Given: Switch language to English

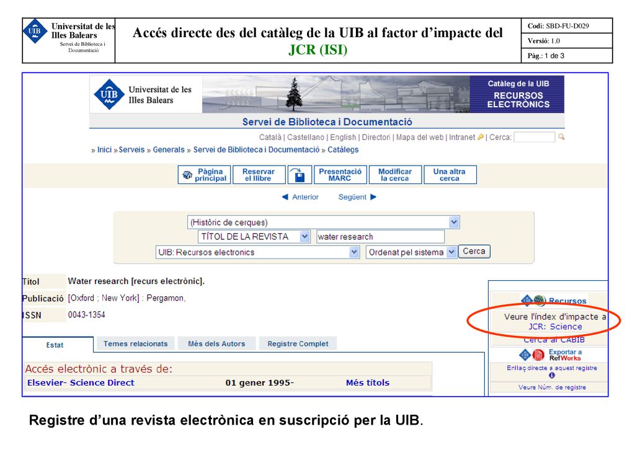Looking at the screenshot, I should pyautogui.click(x=343, y=137).
